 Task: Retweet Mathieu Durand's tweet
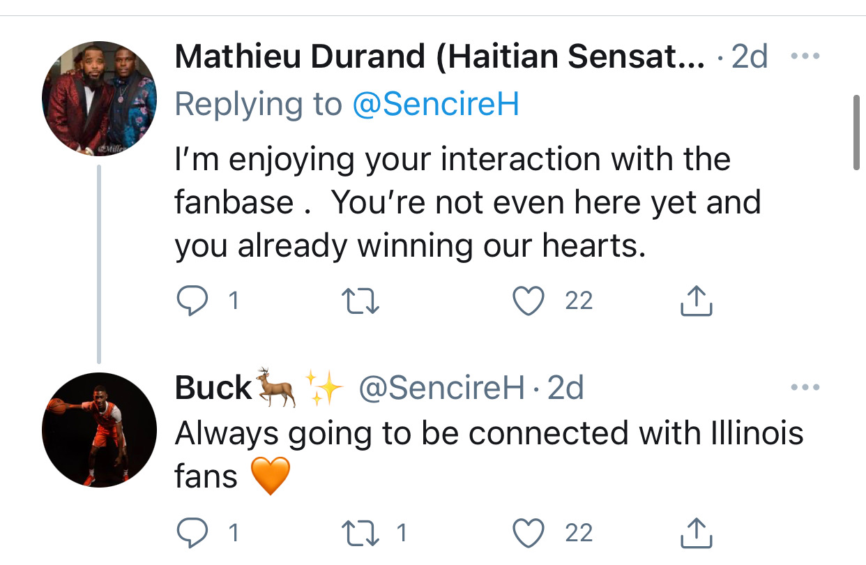point(362,301)
